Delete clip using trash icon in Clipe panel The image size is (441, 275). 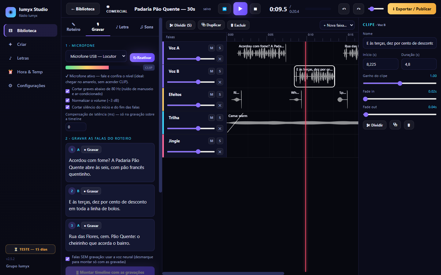pyautogui.click(x=409, y=125)
